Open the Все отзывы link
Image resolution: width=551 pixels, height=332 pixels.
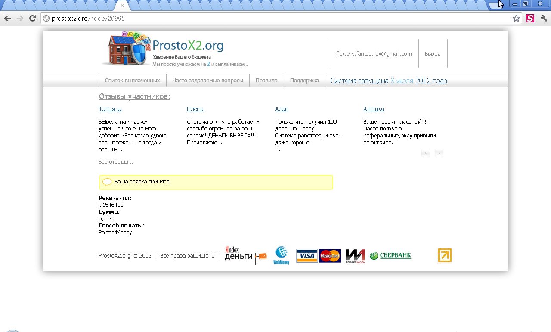tap(116, 162)
